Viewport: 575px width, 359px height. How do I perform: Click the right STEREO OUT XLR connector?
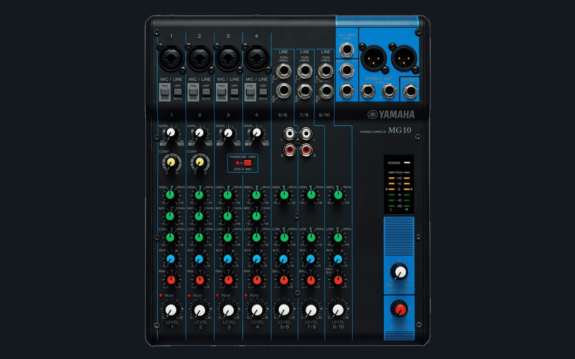[x=404, y=58]
